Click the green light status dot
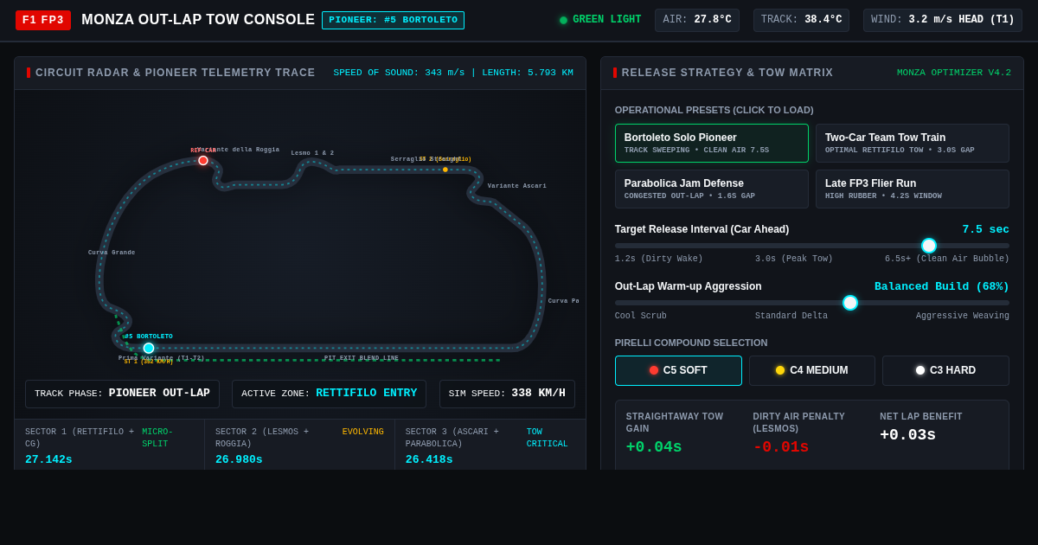This screenshot has width=1038, height=545. click(563, 20)
